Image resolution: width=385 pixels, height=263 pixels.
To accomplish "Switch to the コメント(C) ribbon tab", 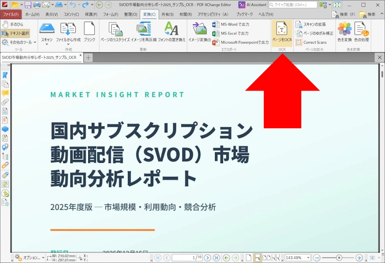I will click(71, 14).
